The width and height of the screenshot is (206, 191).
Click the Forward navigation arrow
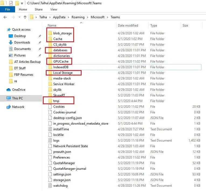click(13, 17)
